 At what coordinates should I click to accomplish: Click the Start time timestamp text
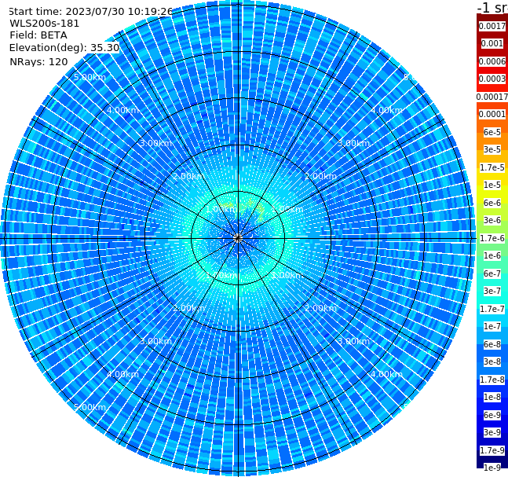click(x=91, y=11)
